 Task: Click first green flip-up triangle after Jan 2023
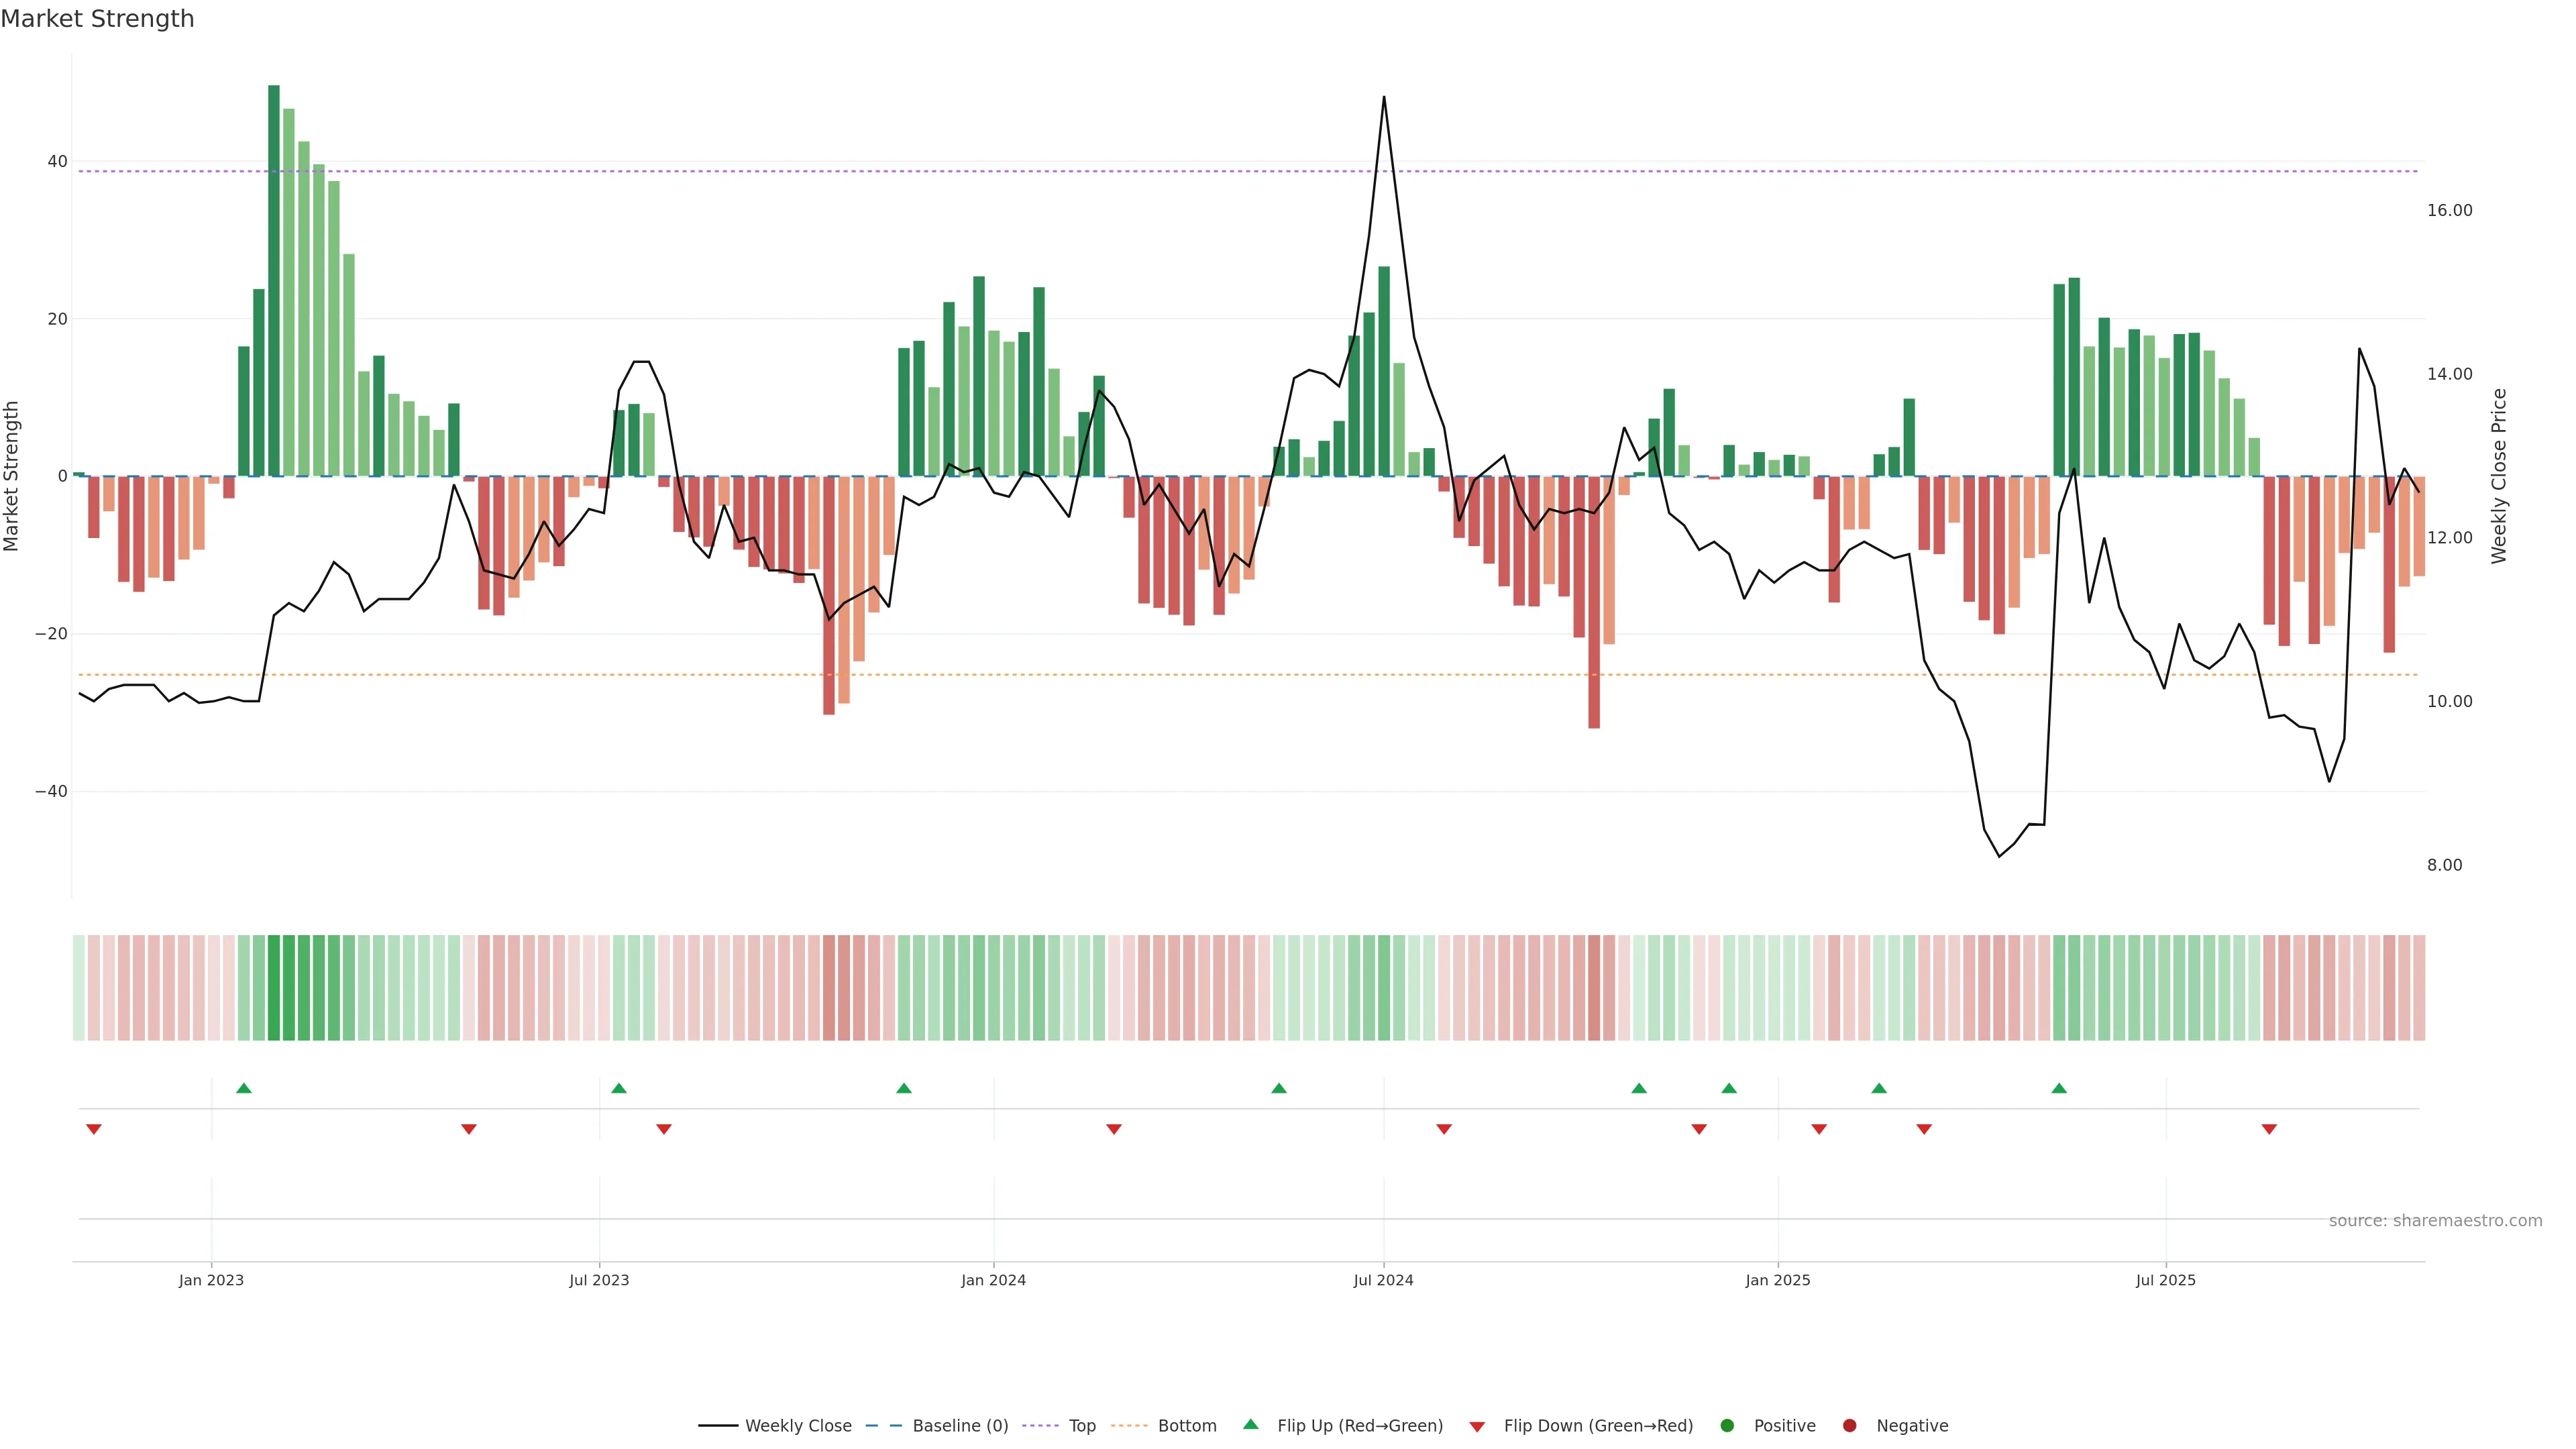click(244, 1088)
